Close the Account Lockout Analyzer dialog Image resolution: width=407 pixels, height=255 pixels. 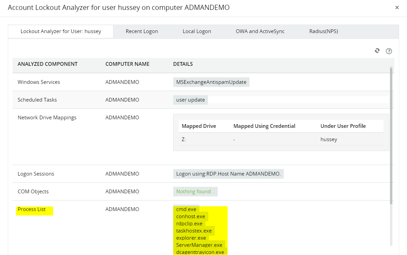point(397,7)
